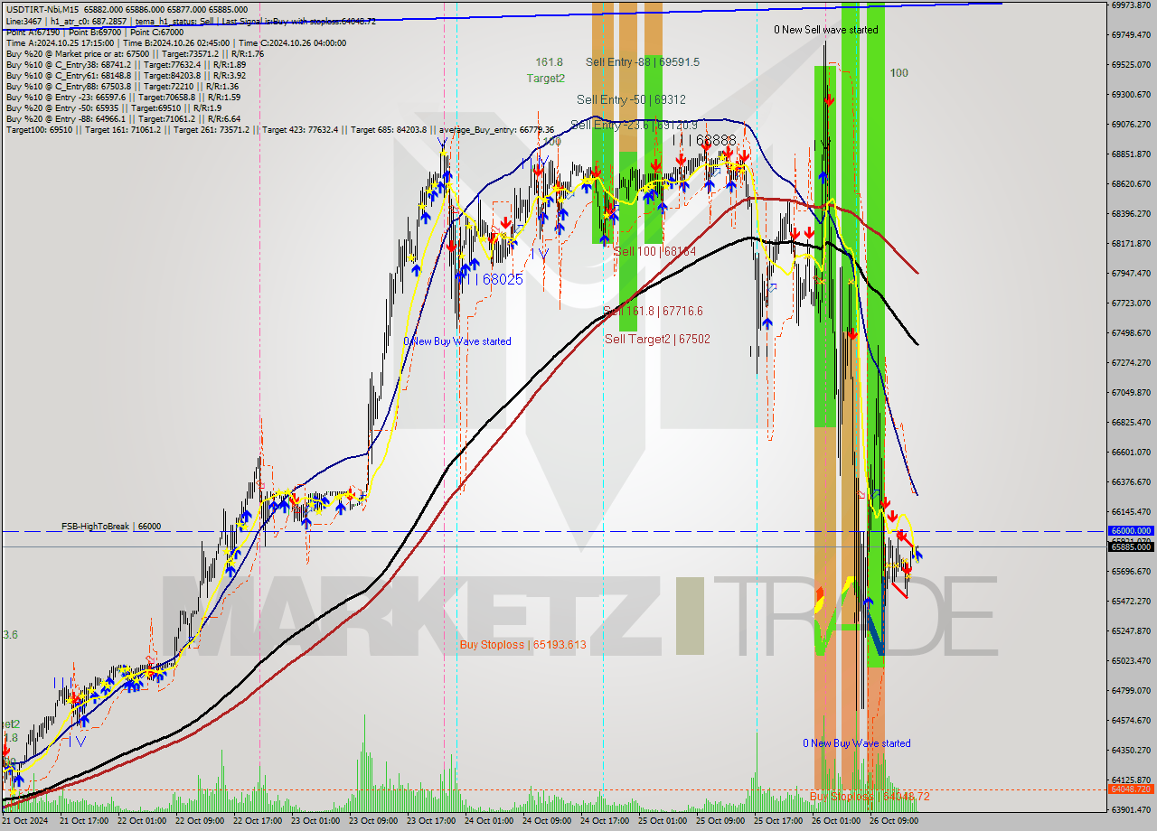1157x831 pixels.
Task: Select the 'Buy %20 @ Entry -88: 64966.1' row
Action: pos(123,119)
